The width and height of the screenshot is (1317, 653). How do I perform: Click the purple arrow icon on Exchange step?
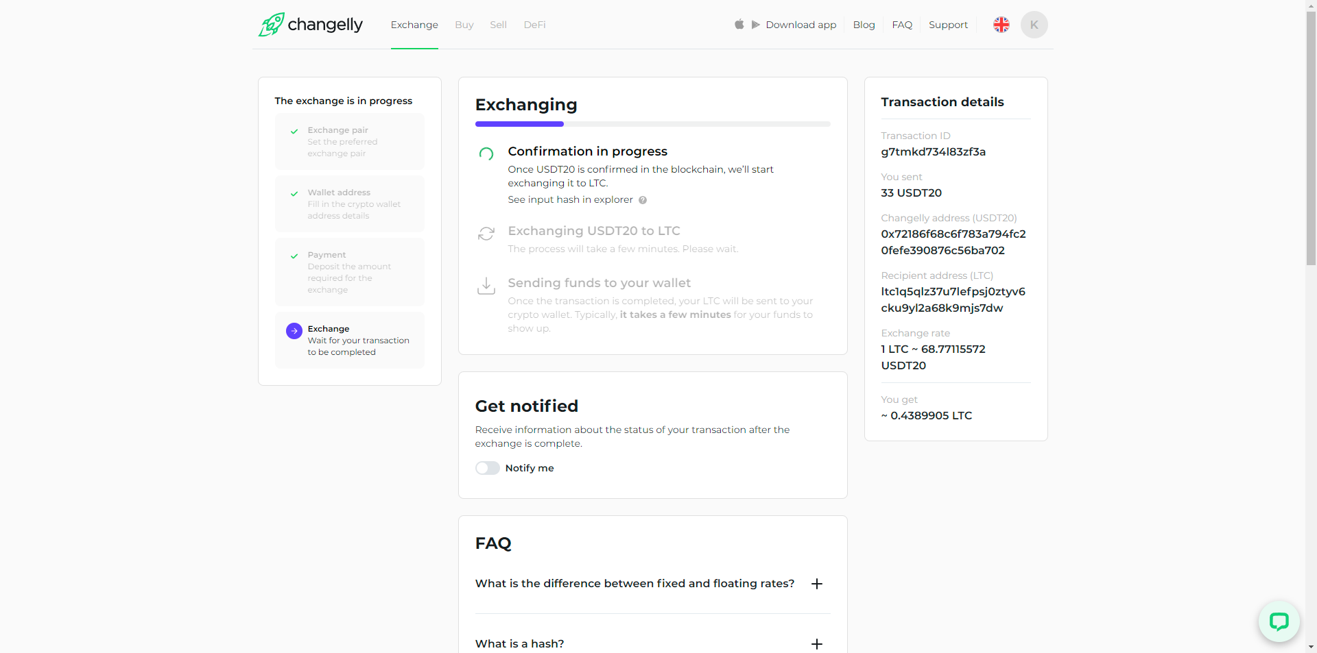coord(294,331)
